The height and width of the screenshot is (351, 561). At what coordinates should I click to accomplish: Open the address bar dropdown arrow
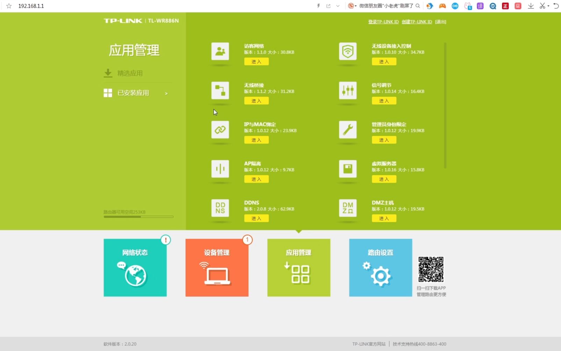click(338, 6)
